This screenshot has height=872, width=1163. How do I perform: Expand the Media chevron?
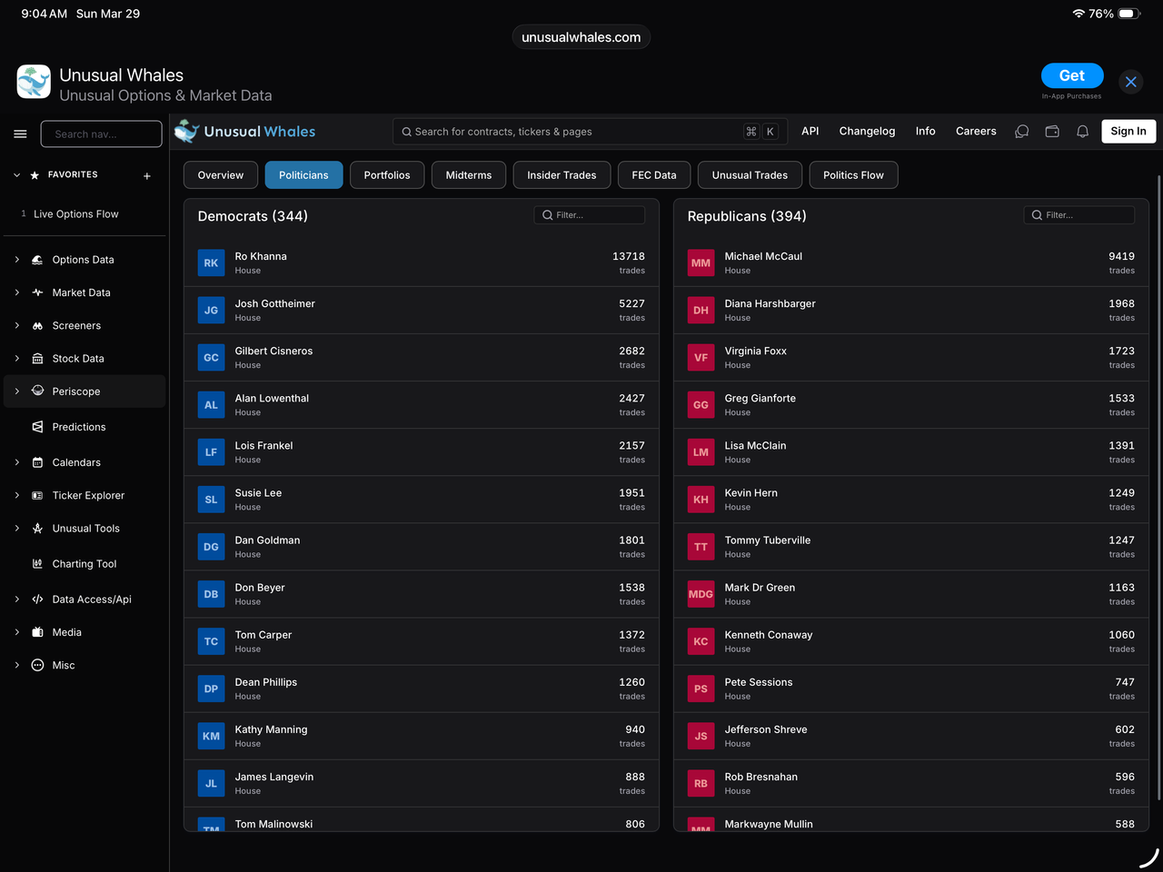(x=16, y=632)
